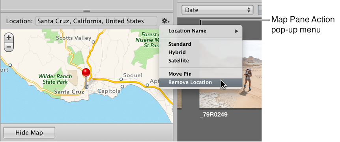Click Wilder Ranch State Park label
The width and height of the screenshot is (340, 142).
(x=55, y=79)
